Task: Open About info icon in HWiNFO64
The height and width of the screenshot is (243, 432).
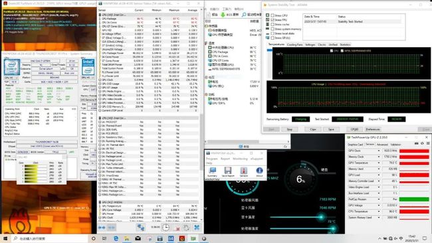Action: 259,171
